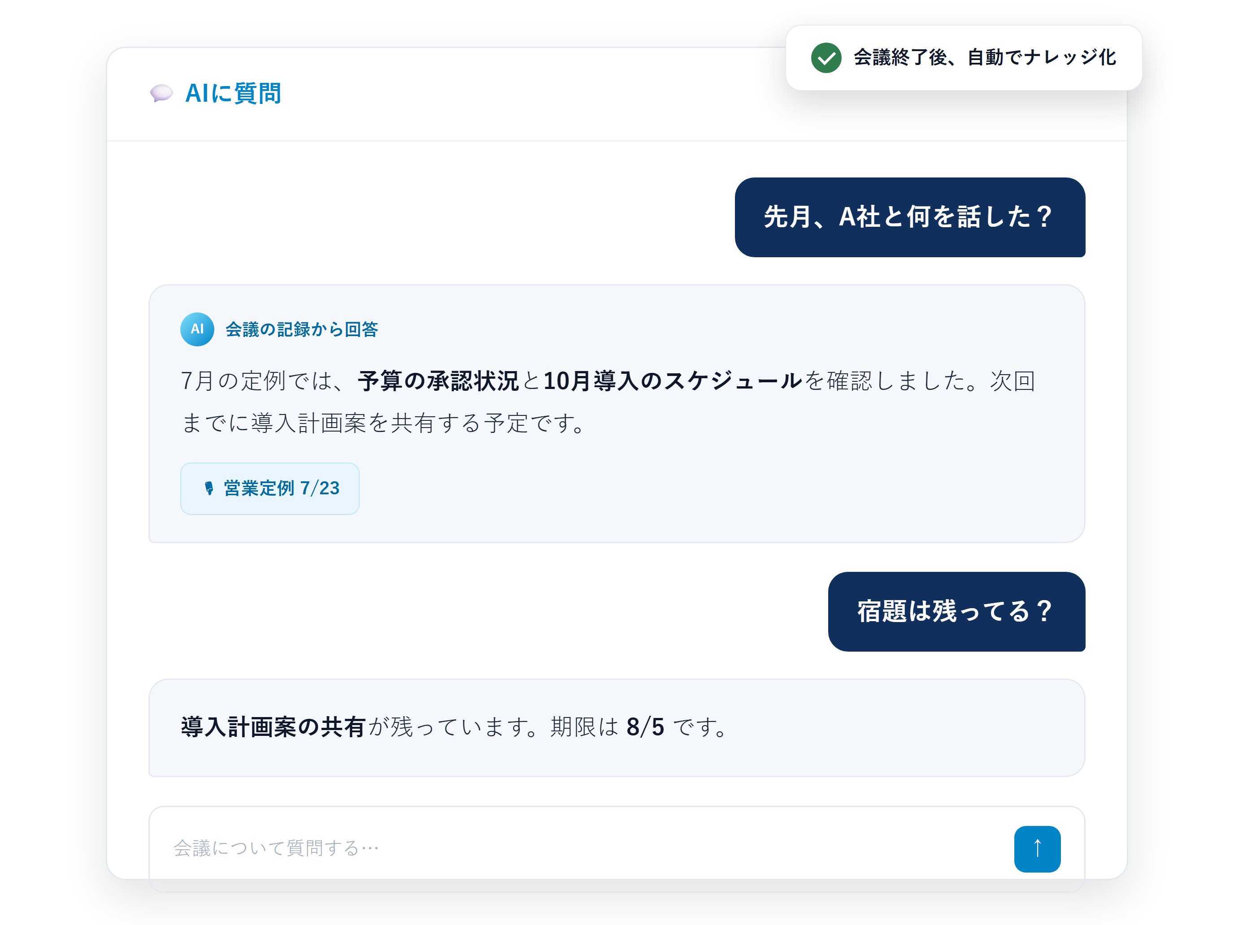Click the microphone icon on 営業定例 chip

(209, 488)
